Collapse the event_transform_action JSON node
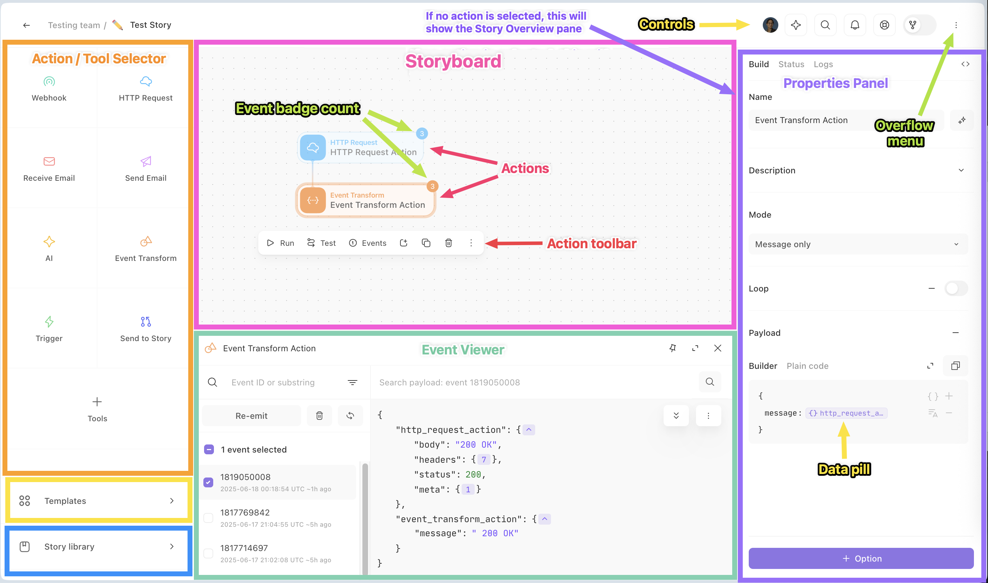This screenshot has width=988, height=583. 544,519
